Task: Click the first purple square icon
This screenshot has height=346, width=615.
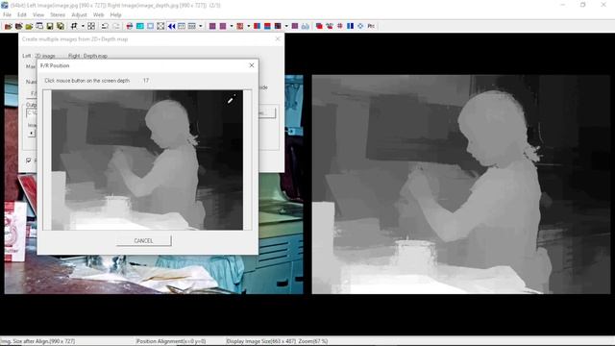Action: tap(212, 26)
